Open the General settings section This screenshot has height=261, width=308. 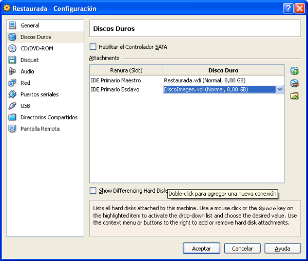tap(30, 26)
